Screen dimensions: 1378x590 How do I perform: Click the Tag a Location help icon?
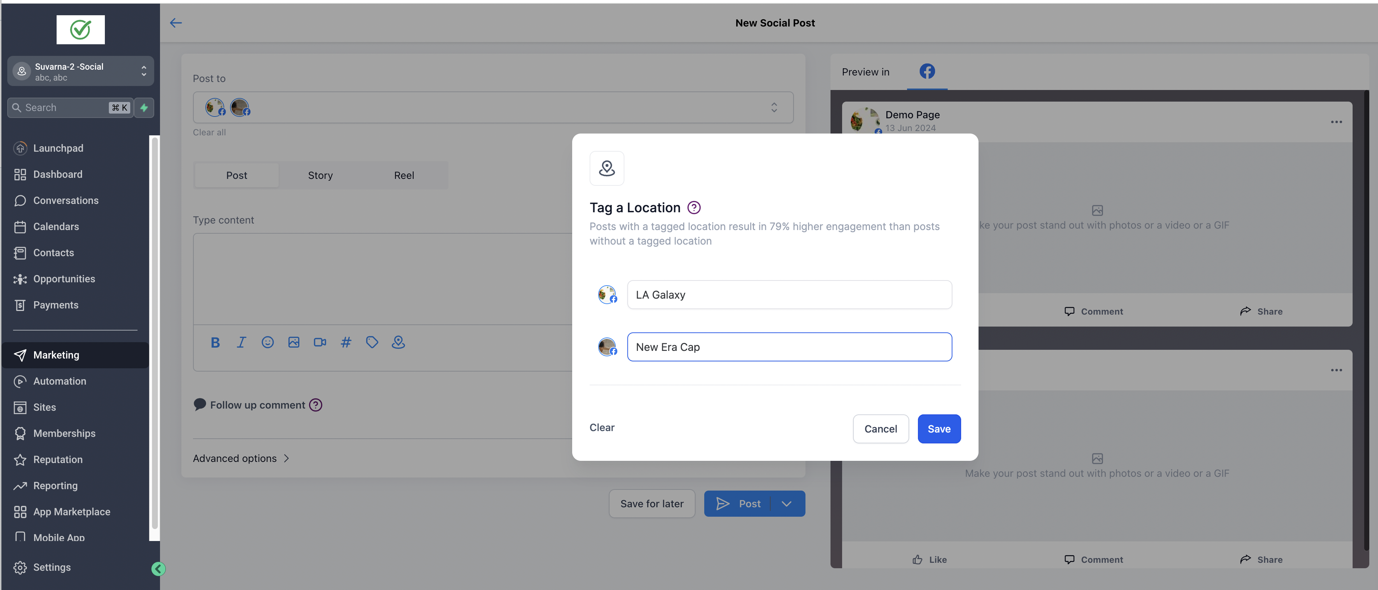coord(694,208)
